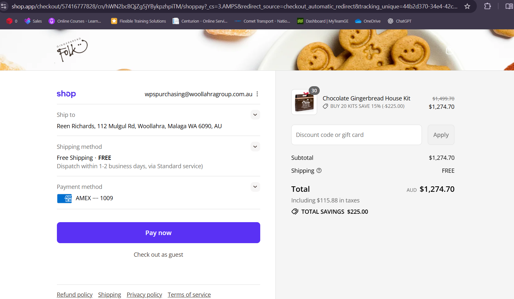Open the Sales bookmark
The height and width of the screenshot is (299, 514).
point(33,21)
